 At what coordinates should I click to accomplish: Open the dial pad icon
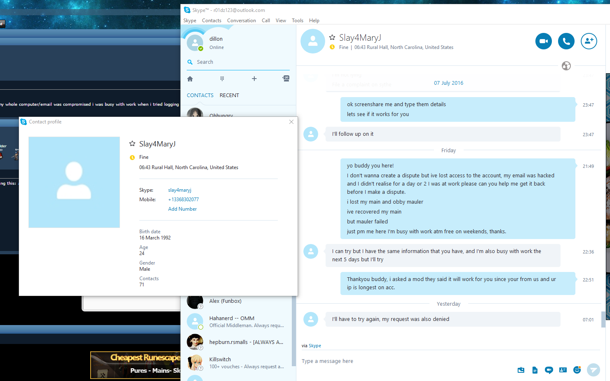tap(222, 79)
